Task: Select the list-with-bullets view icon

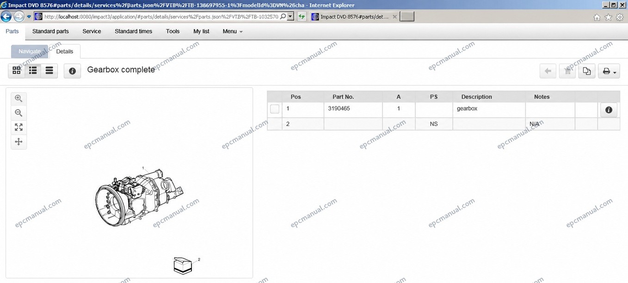Action: pos(33,70)
